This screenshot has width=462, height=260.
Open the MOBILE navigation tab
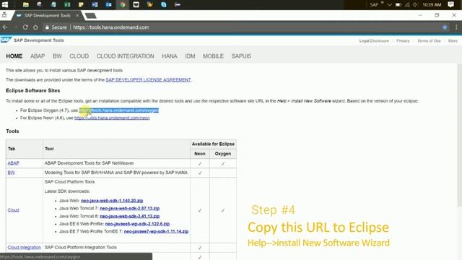coord(213,56)
